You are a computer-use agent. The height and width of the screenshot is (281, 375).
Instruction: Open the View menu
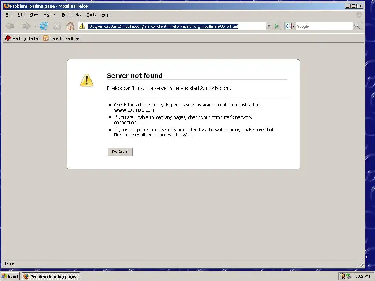(34, 15)
